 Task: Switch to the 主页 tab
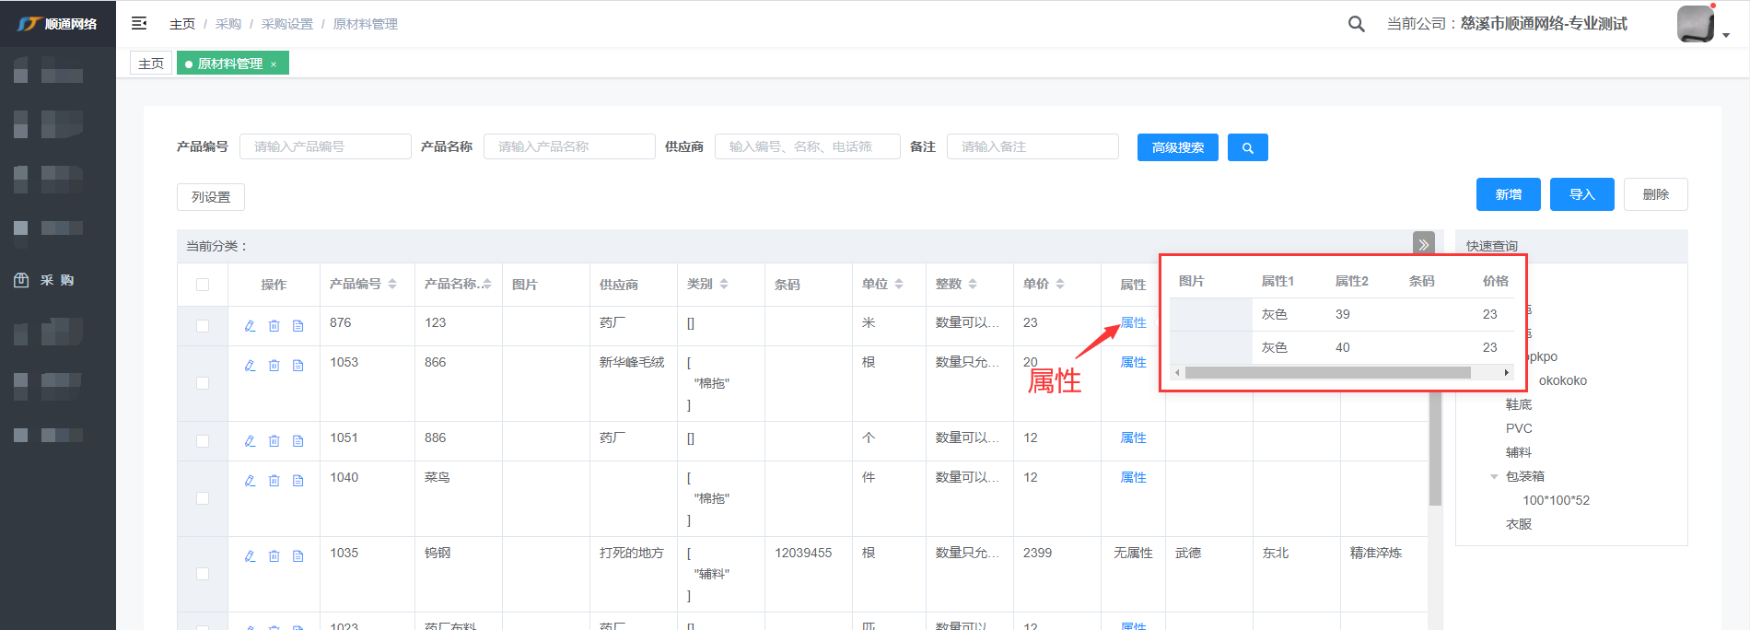tap(151, 64)
